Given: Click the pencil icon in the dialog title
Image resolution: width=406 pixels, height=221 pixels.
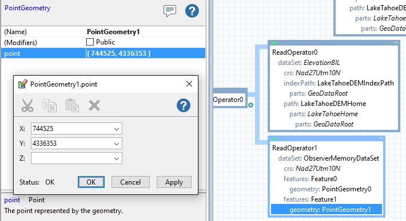Looking at the screenshot, I should (x=22, y=84).
